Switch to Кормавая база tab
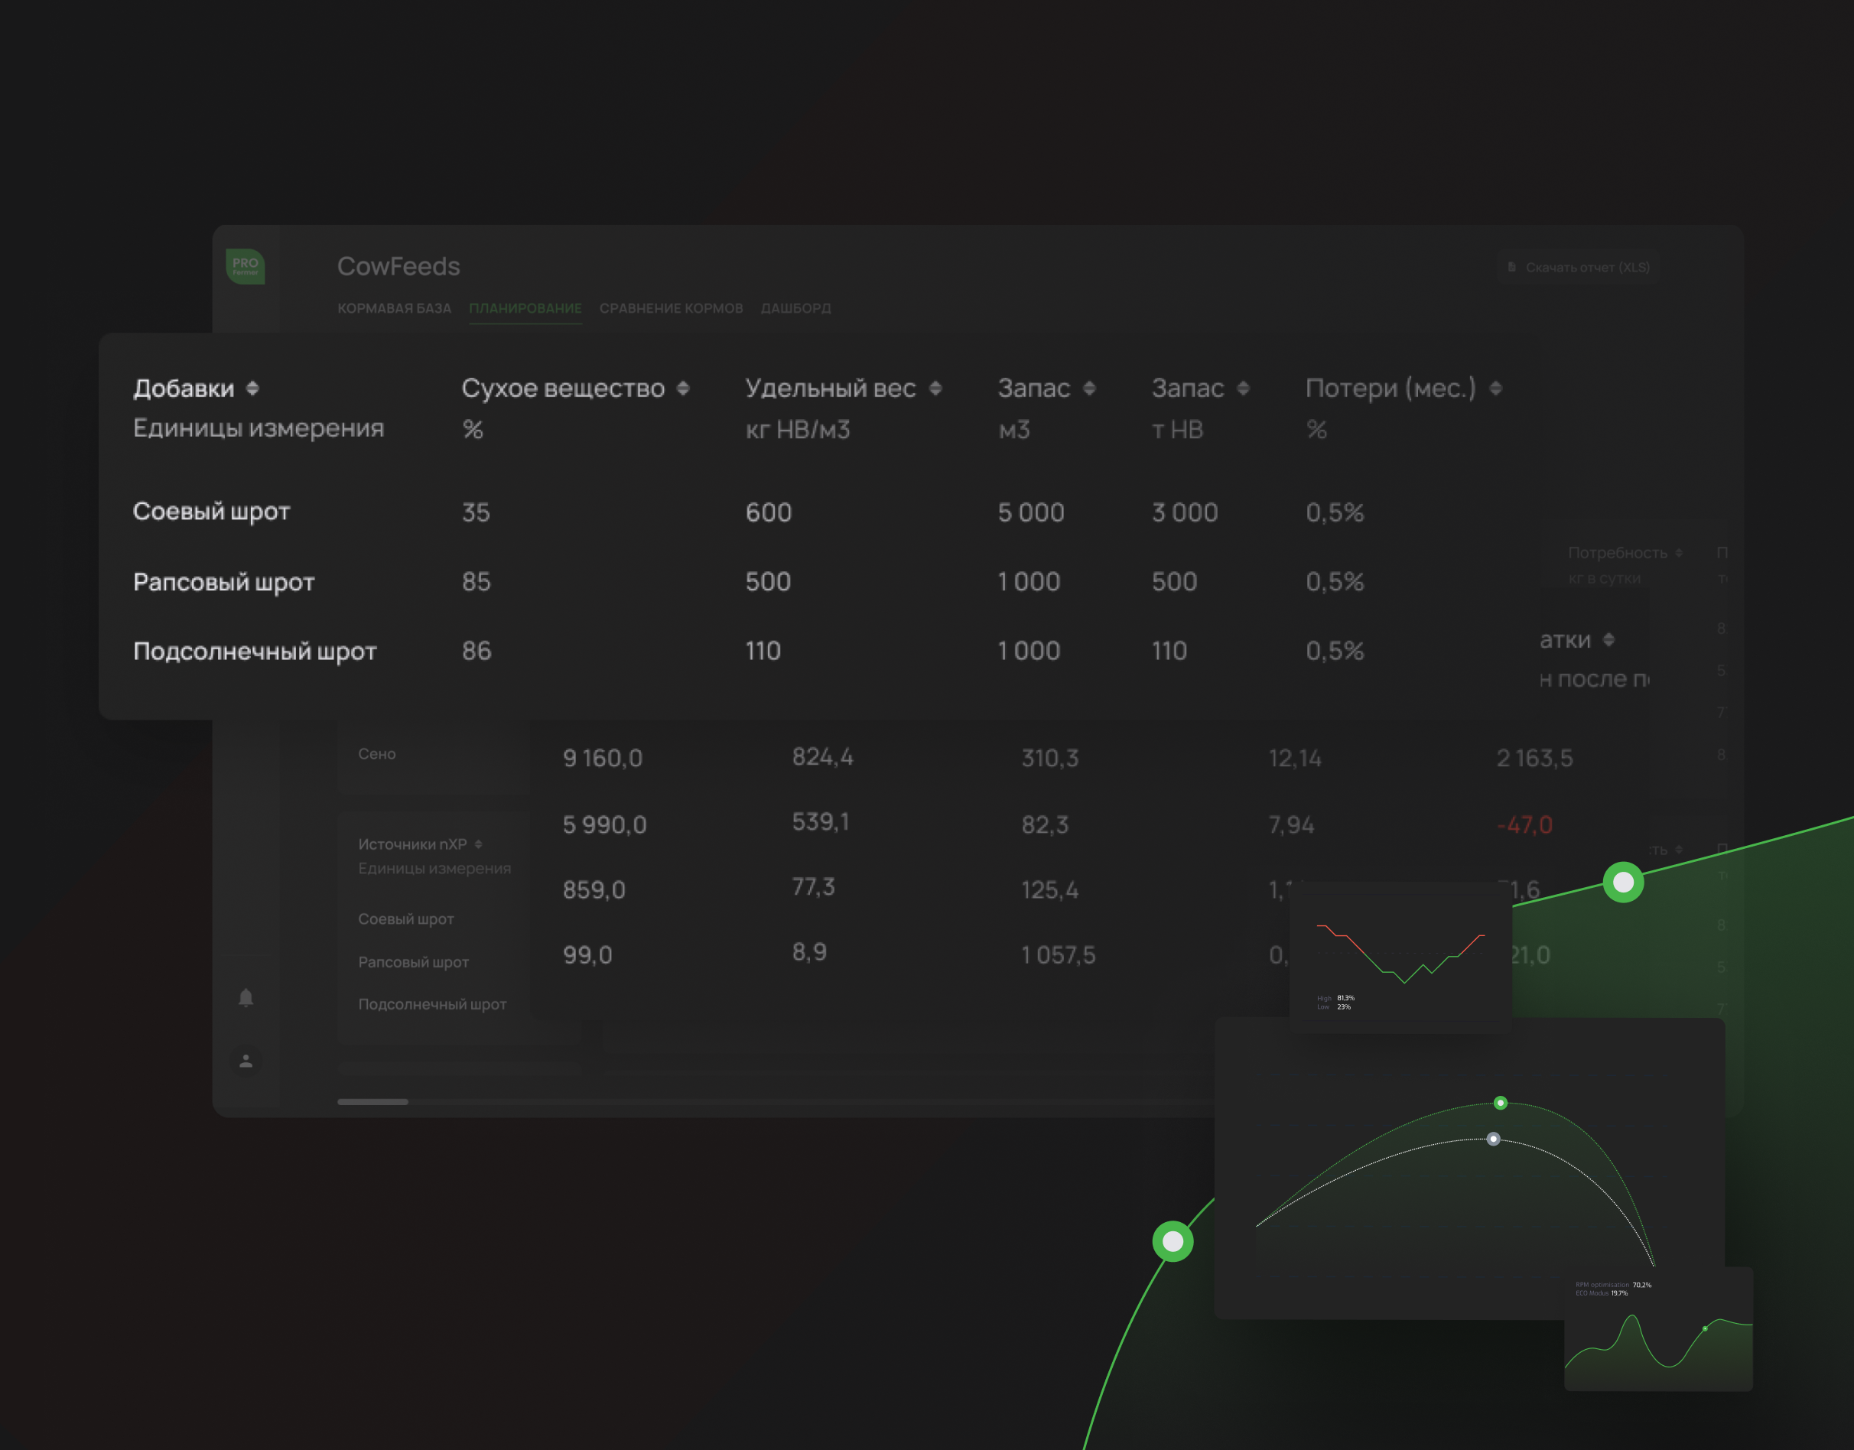This screenshot has width=1854, height=1450. (394, 308)
